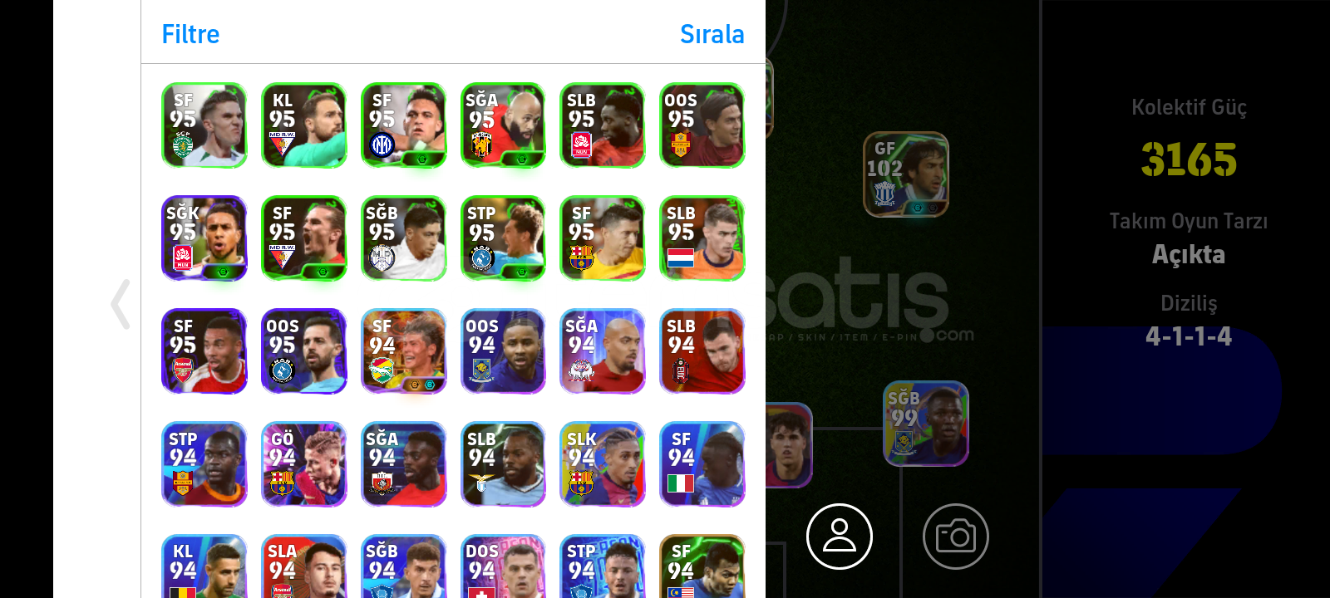Choose SF 94 Italy flag card

(x=702, y=464)
